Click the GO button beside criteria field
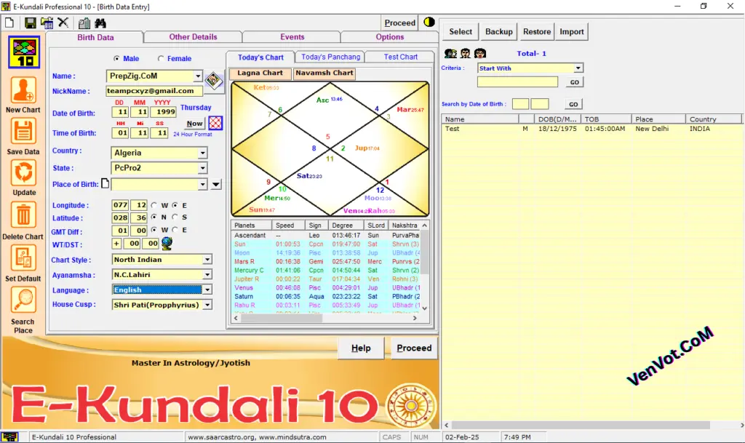 (x=575, y=82)
